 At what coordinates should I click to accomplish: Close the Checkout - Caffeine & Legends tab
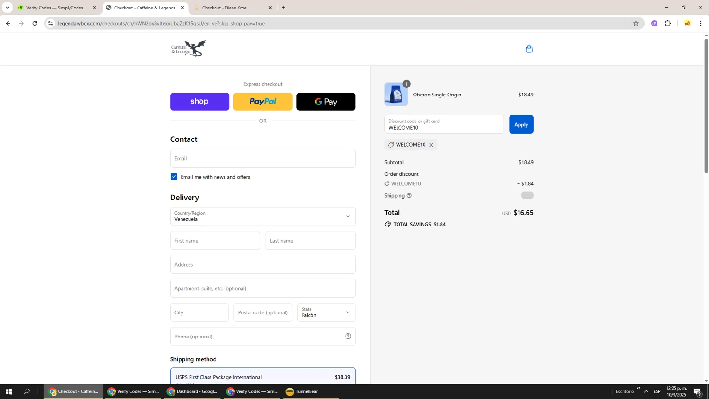[182, 8]
